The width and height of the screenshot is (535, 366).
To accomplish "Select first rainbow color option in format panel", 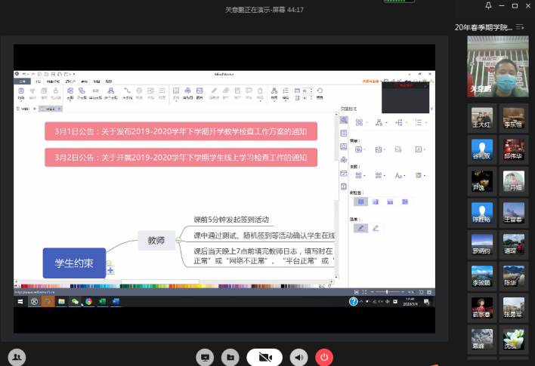I will coord(362,201).
